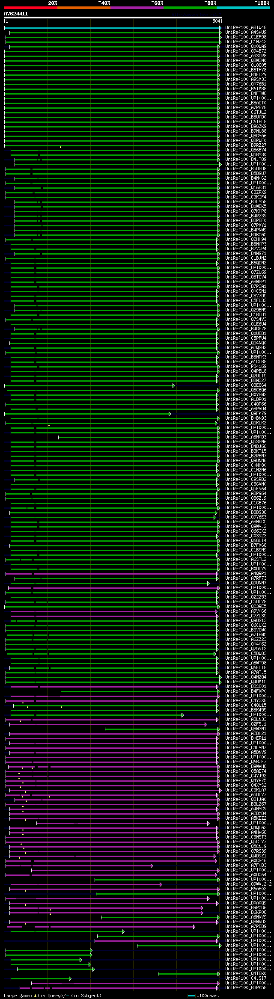The image size is (274, 999).
Task: Click the white query sequence bar
Action: point(113,18)
